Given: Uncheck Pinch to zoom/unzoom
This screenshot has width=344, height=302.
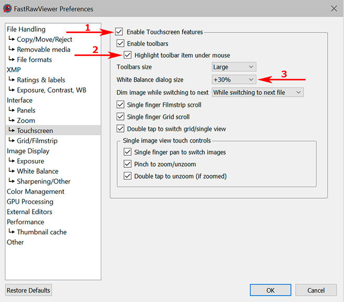Looking at the screenshot, I should 128,164.
